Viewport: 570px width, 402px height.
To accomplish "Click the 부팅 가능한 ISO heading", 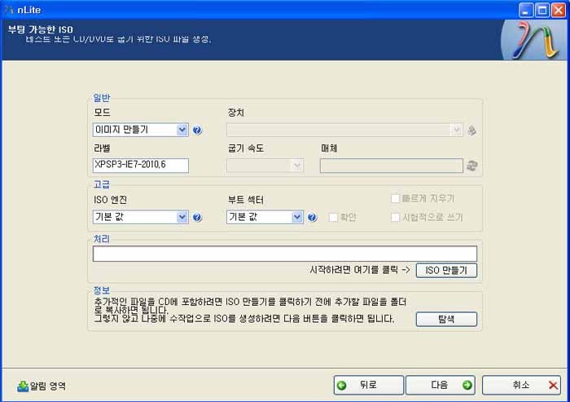I will (x=41, y=29).
